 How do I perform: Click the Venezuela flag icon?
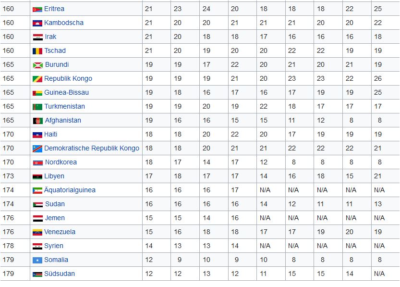(x=37, y=232)
